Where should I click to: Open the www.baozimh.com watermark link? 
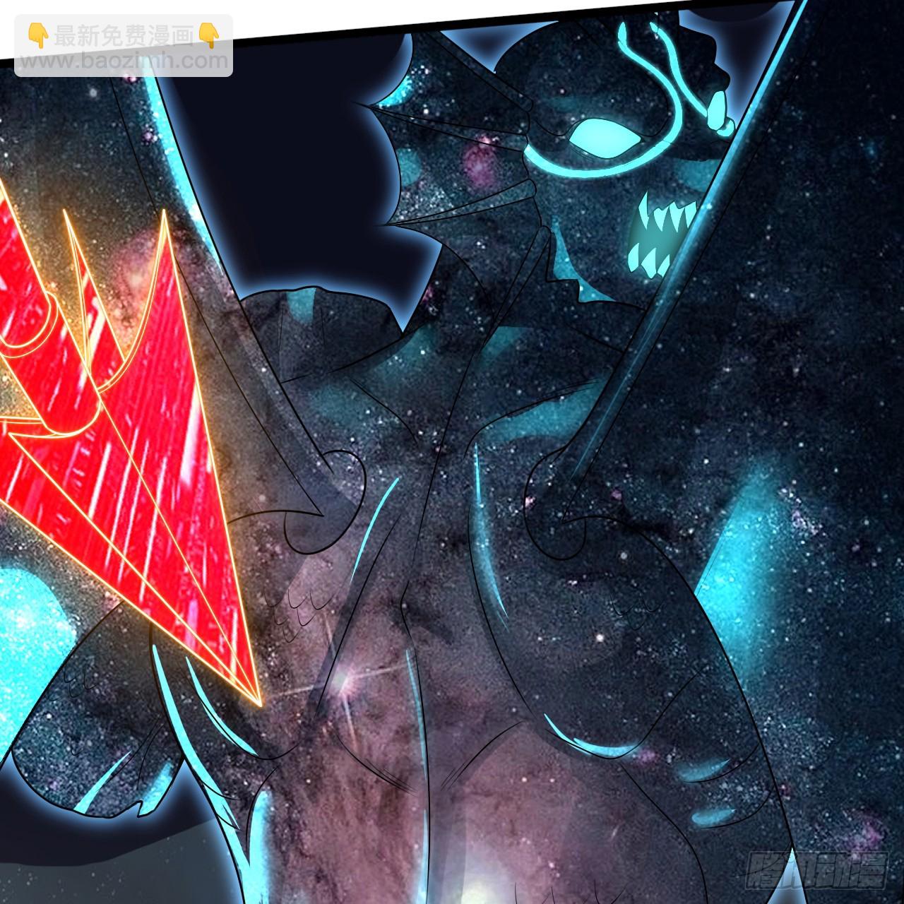pos(123,61)
